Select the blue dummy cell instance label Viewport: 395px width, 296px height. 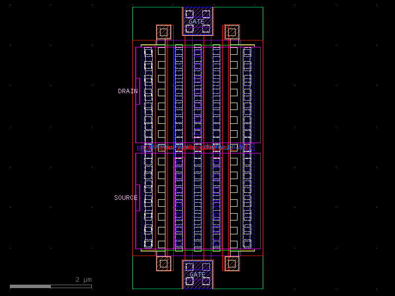(196, 147)
